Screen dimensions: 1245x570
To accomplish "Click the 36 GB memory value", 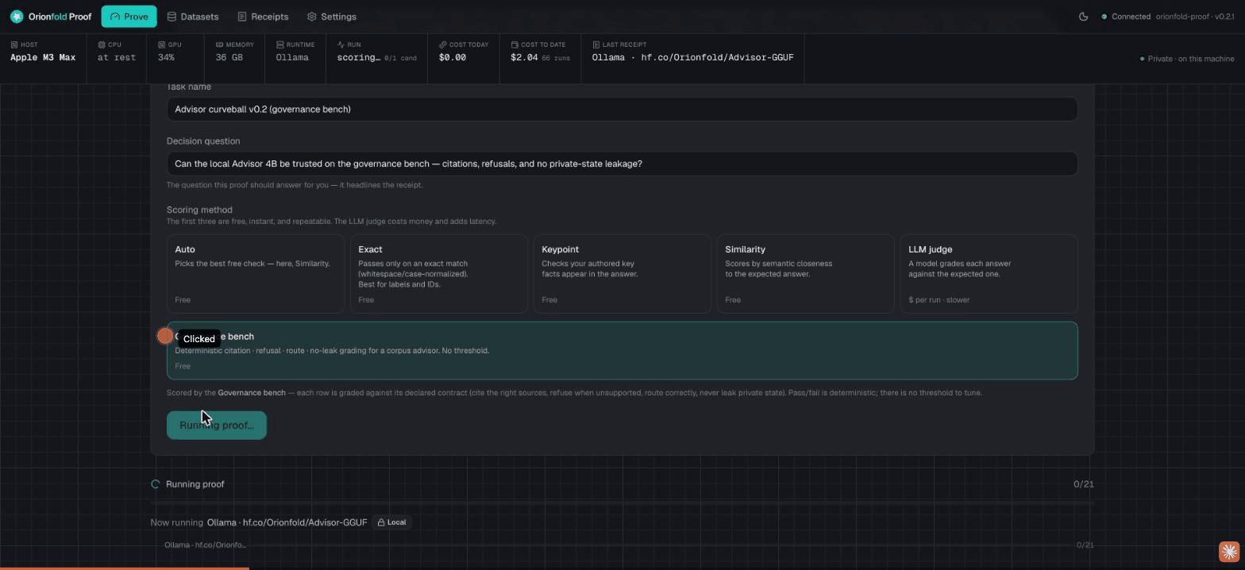I will pos(229,57).
